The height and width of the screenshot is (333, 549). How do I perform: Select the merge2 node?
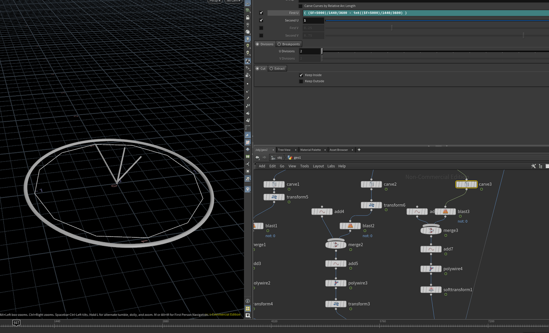click(x=336, y=245)
